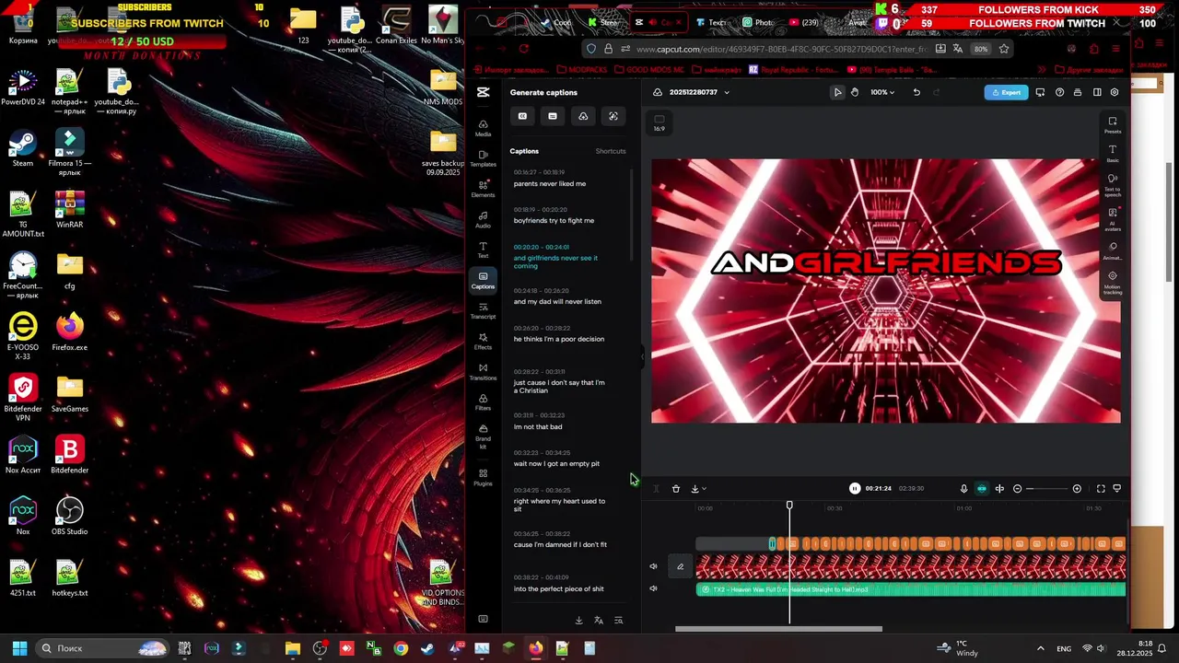Activate the pointer select tool

[x=837, y=92]
